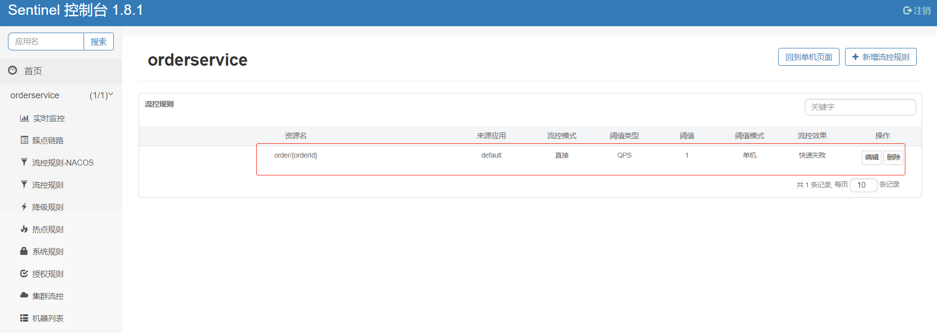This screenshot has height=333, width=937.
Task: Click the 首页 dashboard icon
Action: 12,70
